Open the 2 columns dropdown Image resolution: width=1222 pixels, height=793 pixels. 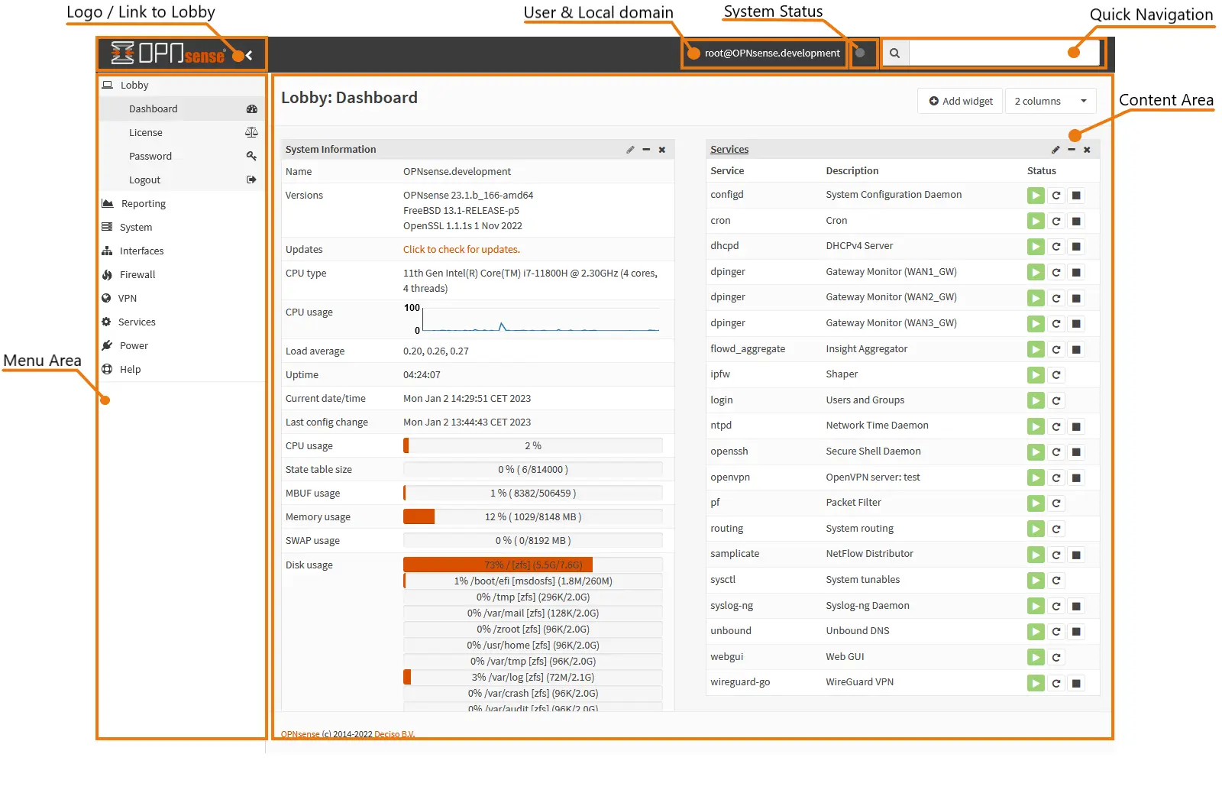click(x=1050, y=101)
